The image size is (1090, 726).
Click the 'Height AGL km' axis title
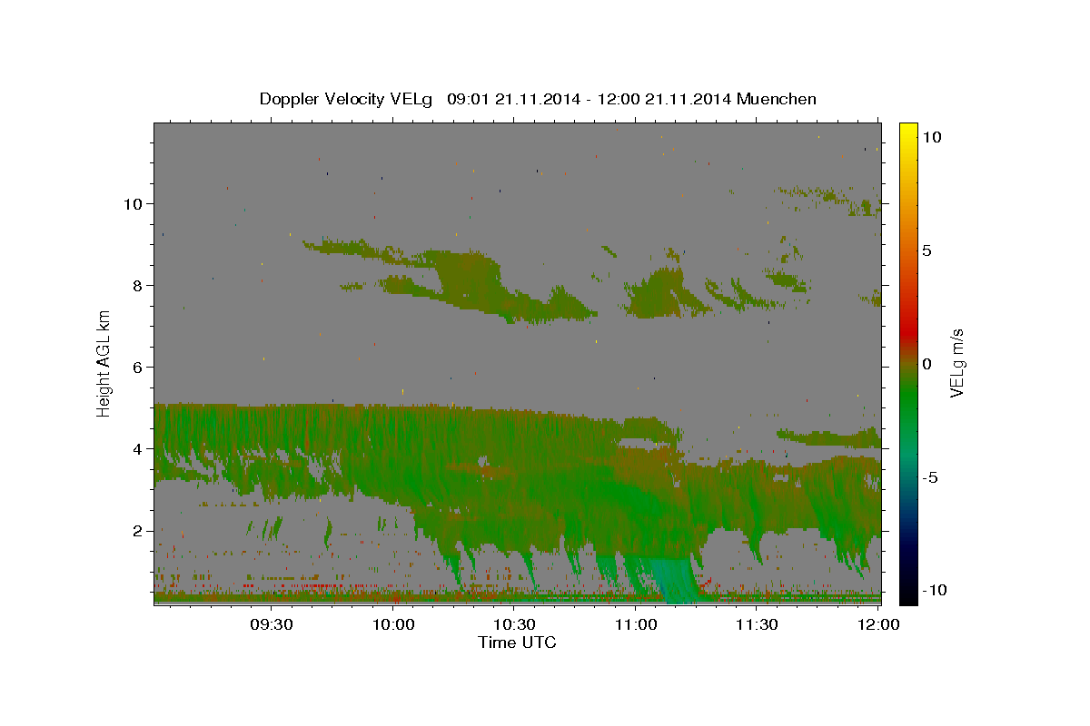104,363
